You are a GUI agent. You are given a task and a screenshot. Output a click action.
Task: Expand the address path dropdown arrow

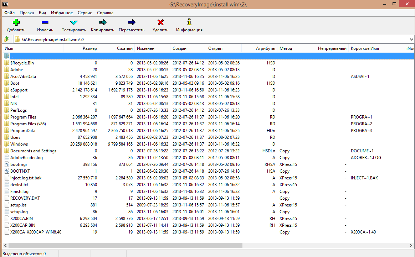coord(411,40)
